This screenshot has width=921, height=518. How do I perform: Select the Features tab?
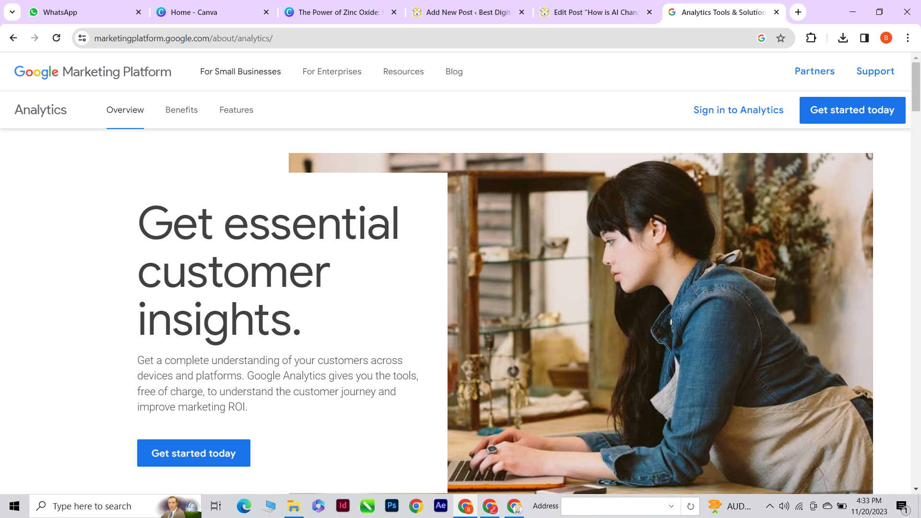pyautogui.click(x=236, y=110)
